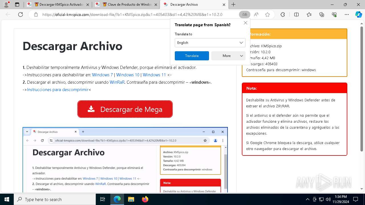The height and width of the screenshot is (205, 365).
Task: Dismiss the translate popup with X
Action: coord(245,23)
